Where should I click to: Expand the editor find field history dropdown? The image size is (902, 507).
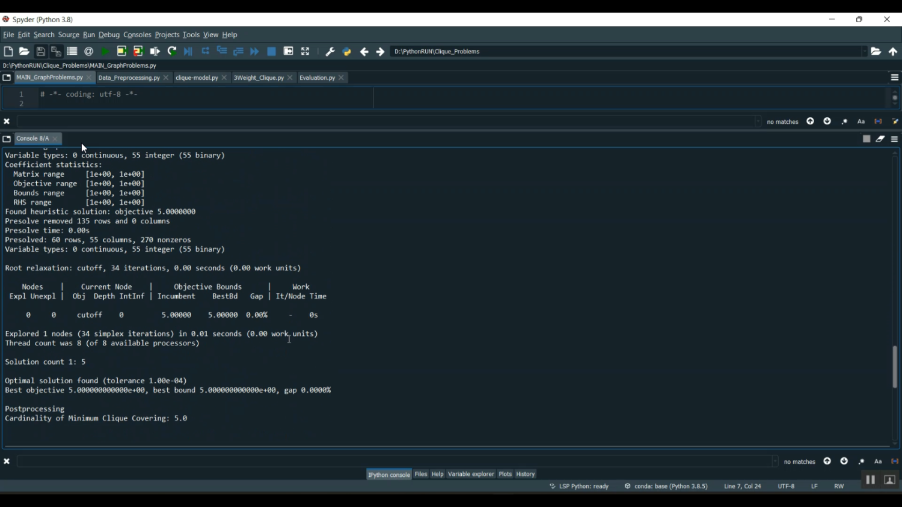(758, 122)
